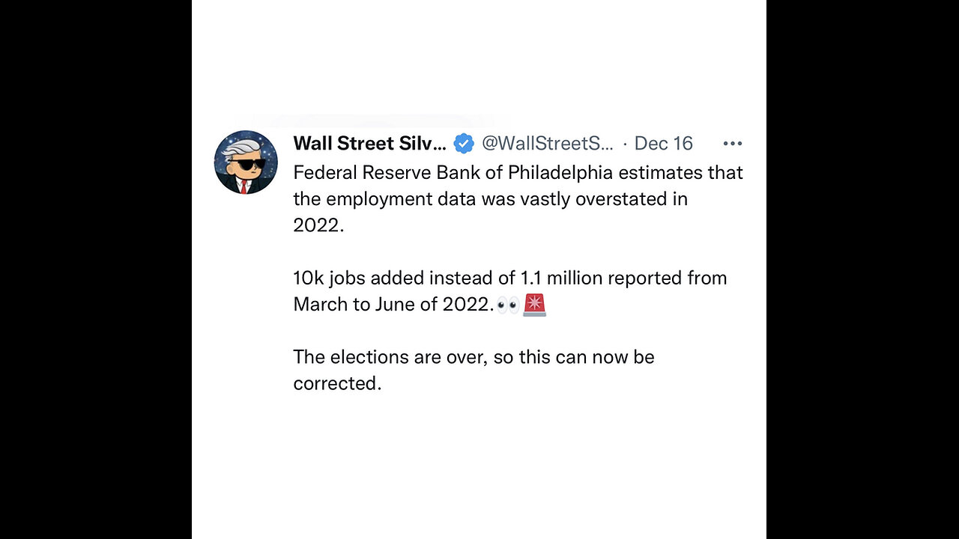
Task: Click the black bar right of the tweet
Action: click(862, 269)
